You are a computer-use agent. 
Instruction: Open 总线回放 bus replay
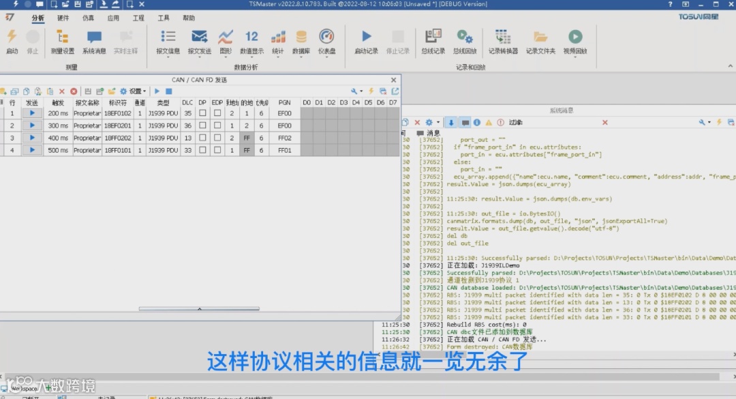(x=465, y=42)
